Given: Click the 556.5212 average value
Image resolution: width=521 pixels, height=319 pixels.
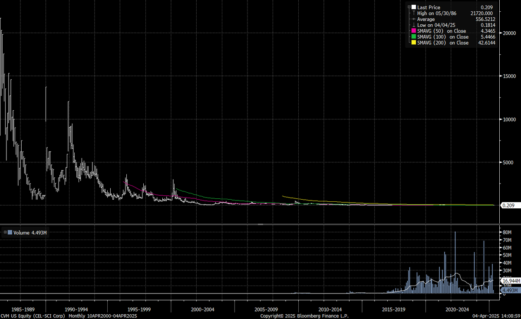Looking at the screenshot, I should tap(486, 19).
